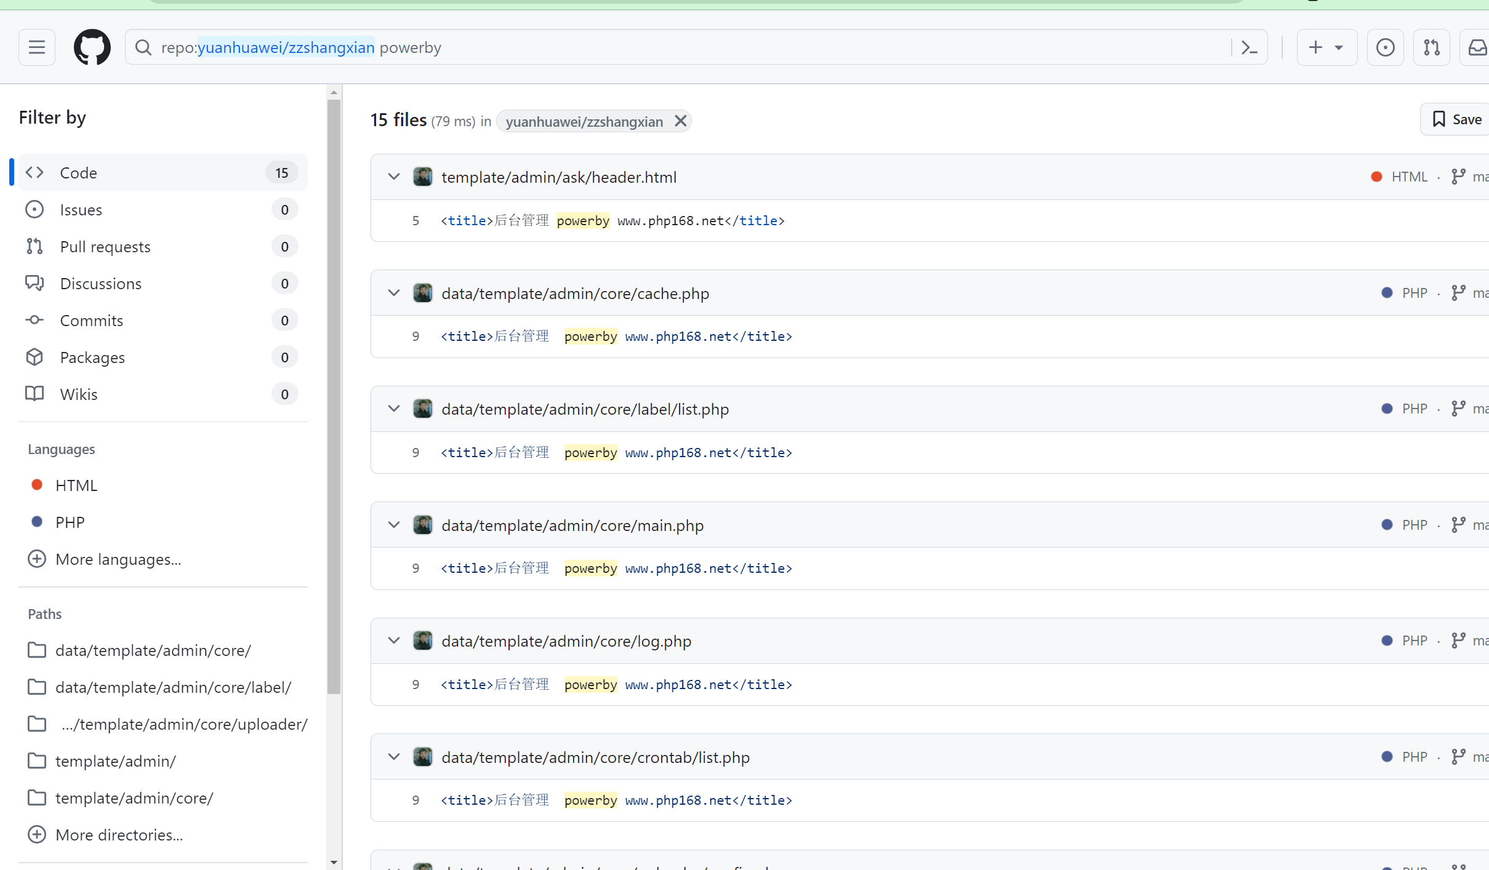Click owner avatar beside header.html

423,177
